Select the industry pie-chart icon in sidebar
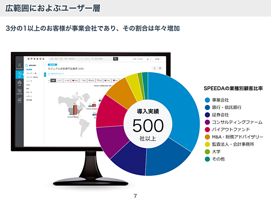The height and width of the screenshot is (203, 271). pyautogui.click(x=19, y=75)
